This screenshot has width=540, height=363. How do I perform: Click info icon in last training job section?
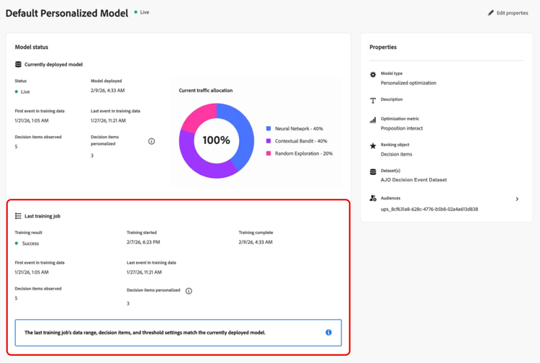[x=189, y=291]
